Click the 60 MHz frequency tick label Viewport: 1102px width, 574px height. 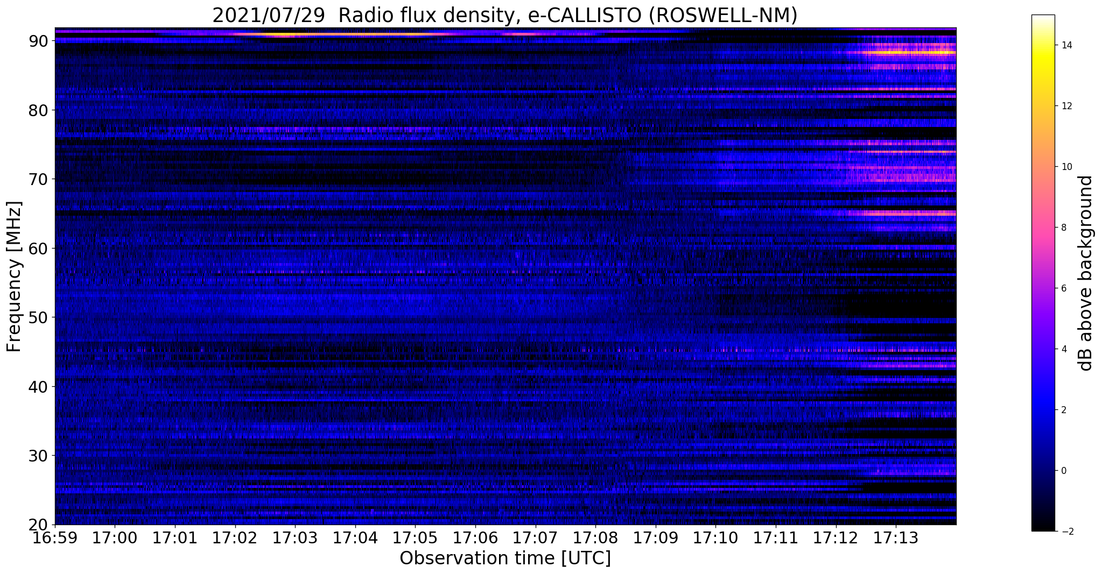tap(38, 249)
